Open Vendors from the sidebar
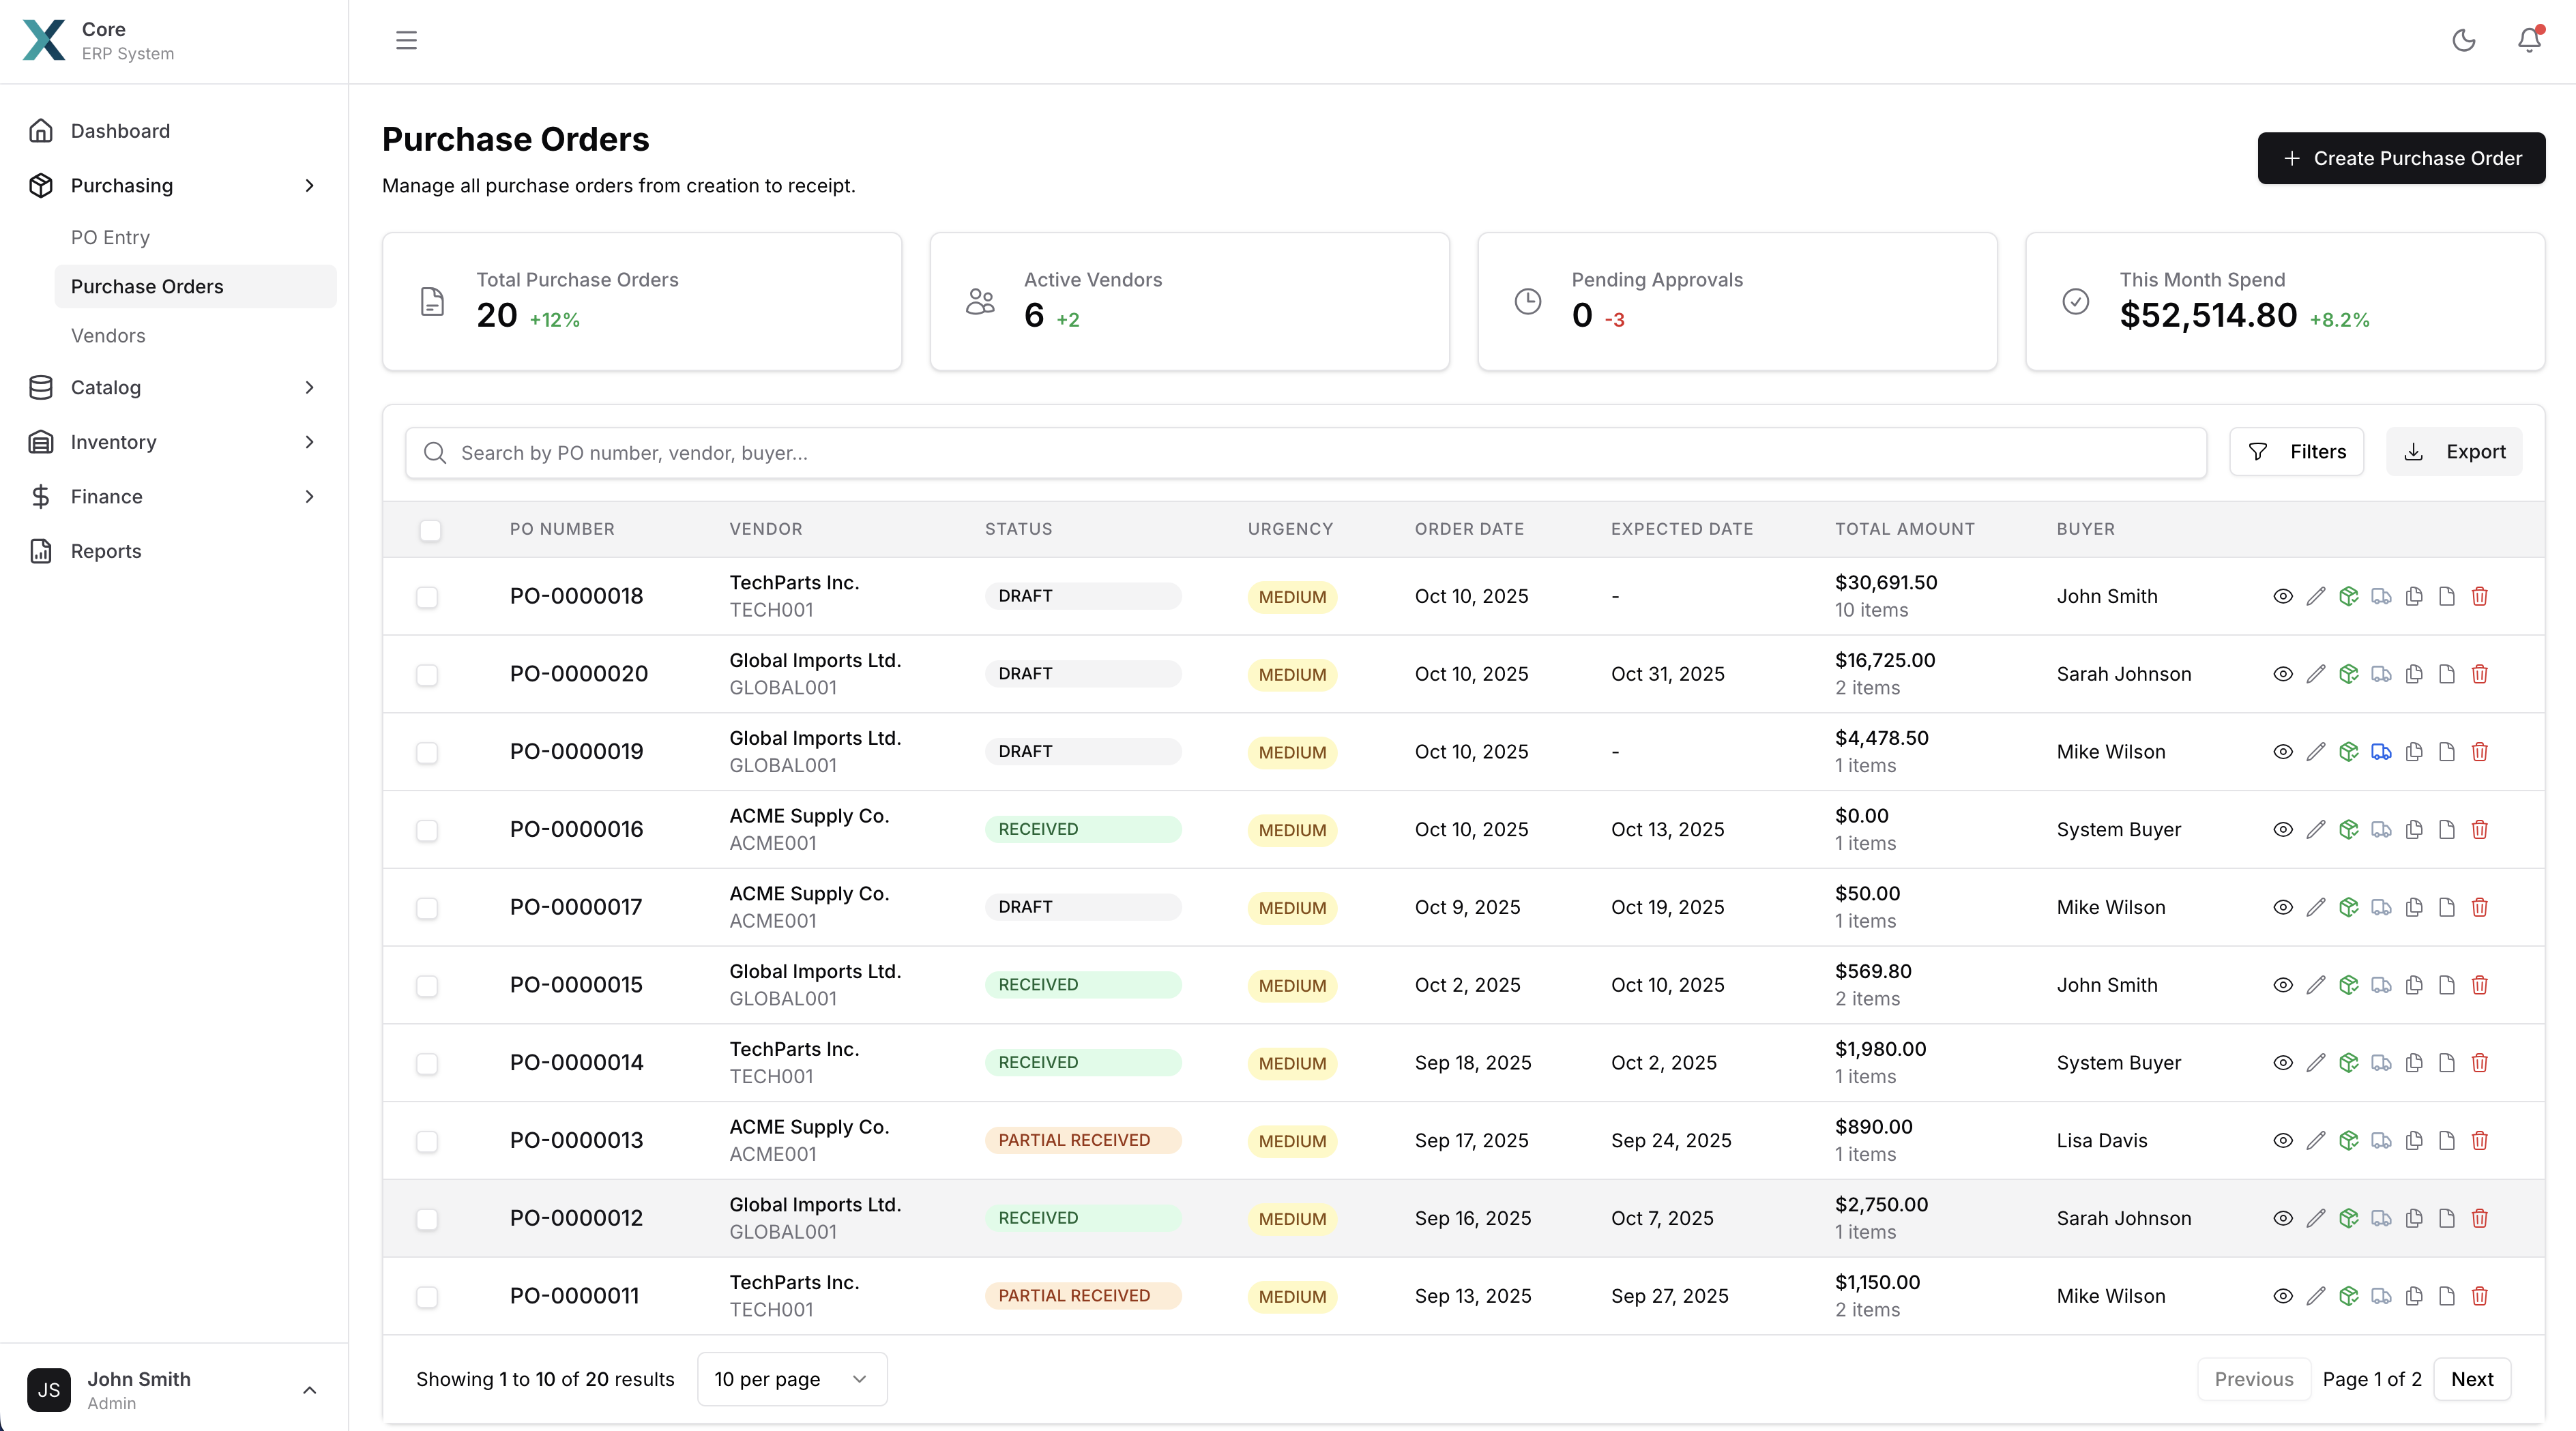Image resolution: width=2576 pixels, height=1431 pixels. click(108, 336)
